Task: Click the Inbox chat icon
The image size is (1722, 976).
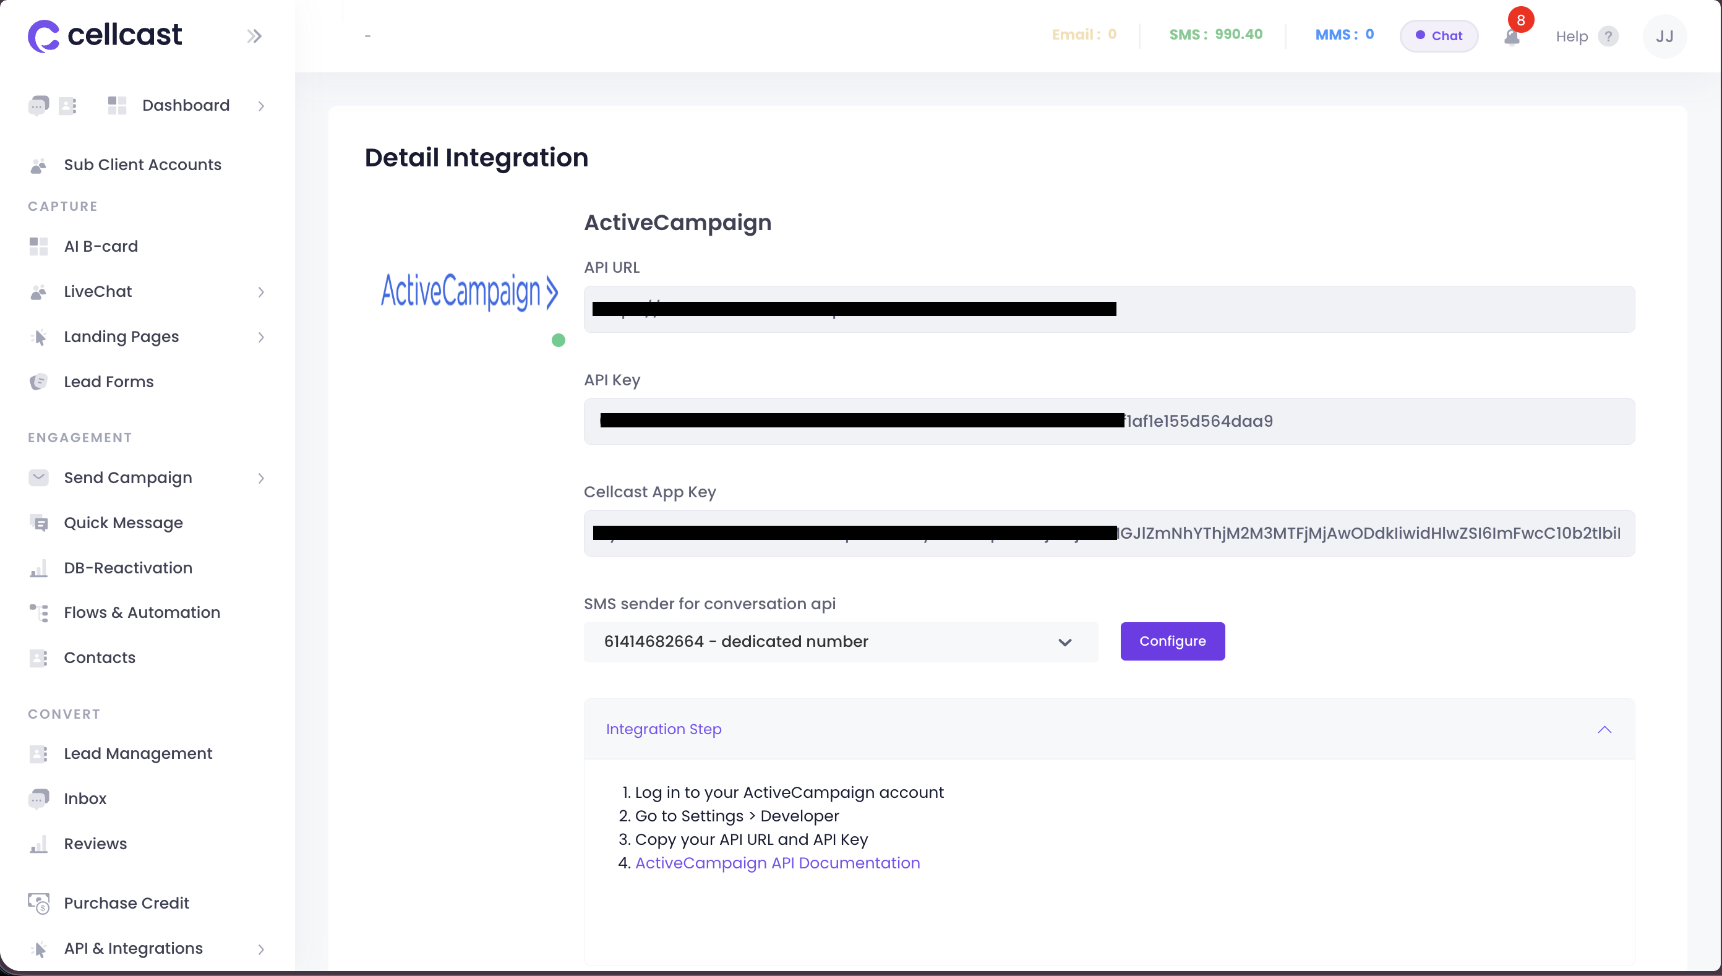Action: pyautogui.click(x=38, y=799)
